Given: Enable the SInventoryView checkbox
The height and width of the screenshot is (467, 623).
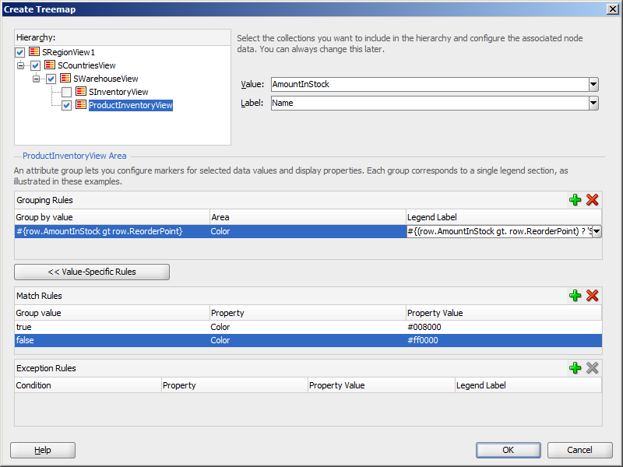Looking at the screenshot, I should pos(66,92).
